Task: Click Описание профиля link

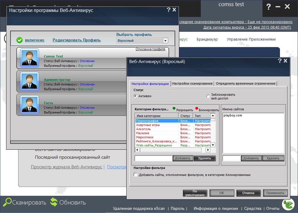Action: point(150,49)
